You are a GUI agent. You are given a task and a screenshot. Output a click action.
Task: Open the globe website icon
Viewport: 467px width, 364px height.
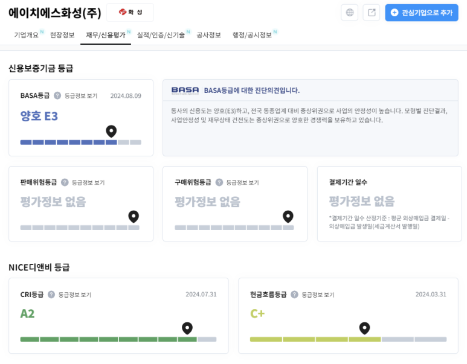coord(349,13)
